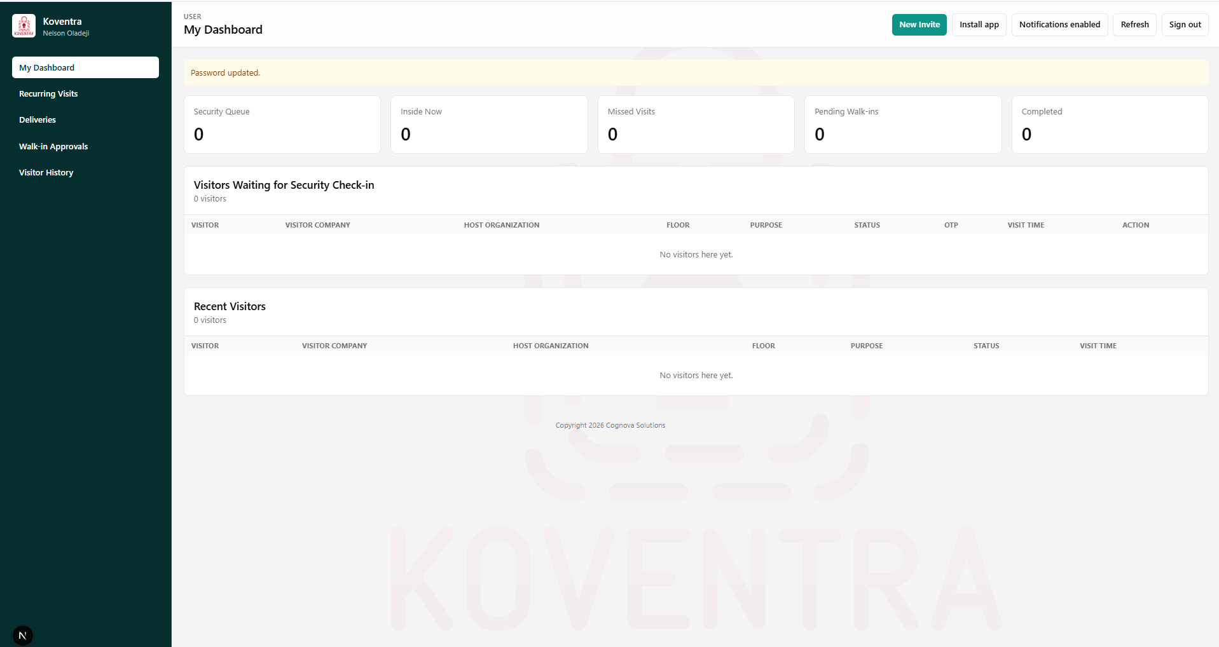Click OTP column header
This screenshot has height=647, width=1219.
(x=951, y=225)
